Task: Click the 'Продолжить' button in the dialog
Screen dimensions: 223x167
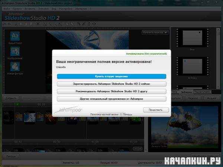Action: tap(156, 110)
